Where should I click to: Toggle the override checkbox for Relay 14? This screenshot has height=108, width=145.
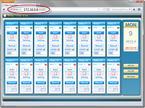point(88,86)
